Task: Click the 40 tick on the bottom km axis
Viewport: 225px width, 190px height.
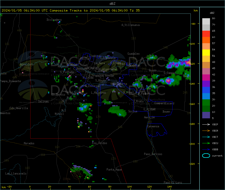Action: coord(69,187)
